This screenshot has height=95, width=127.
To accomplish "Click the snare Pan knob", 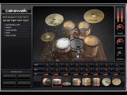I will click(57, 70).
